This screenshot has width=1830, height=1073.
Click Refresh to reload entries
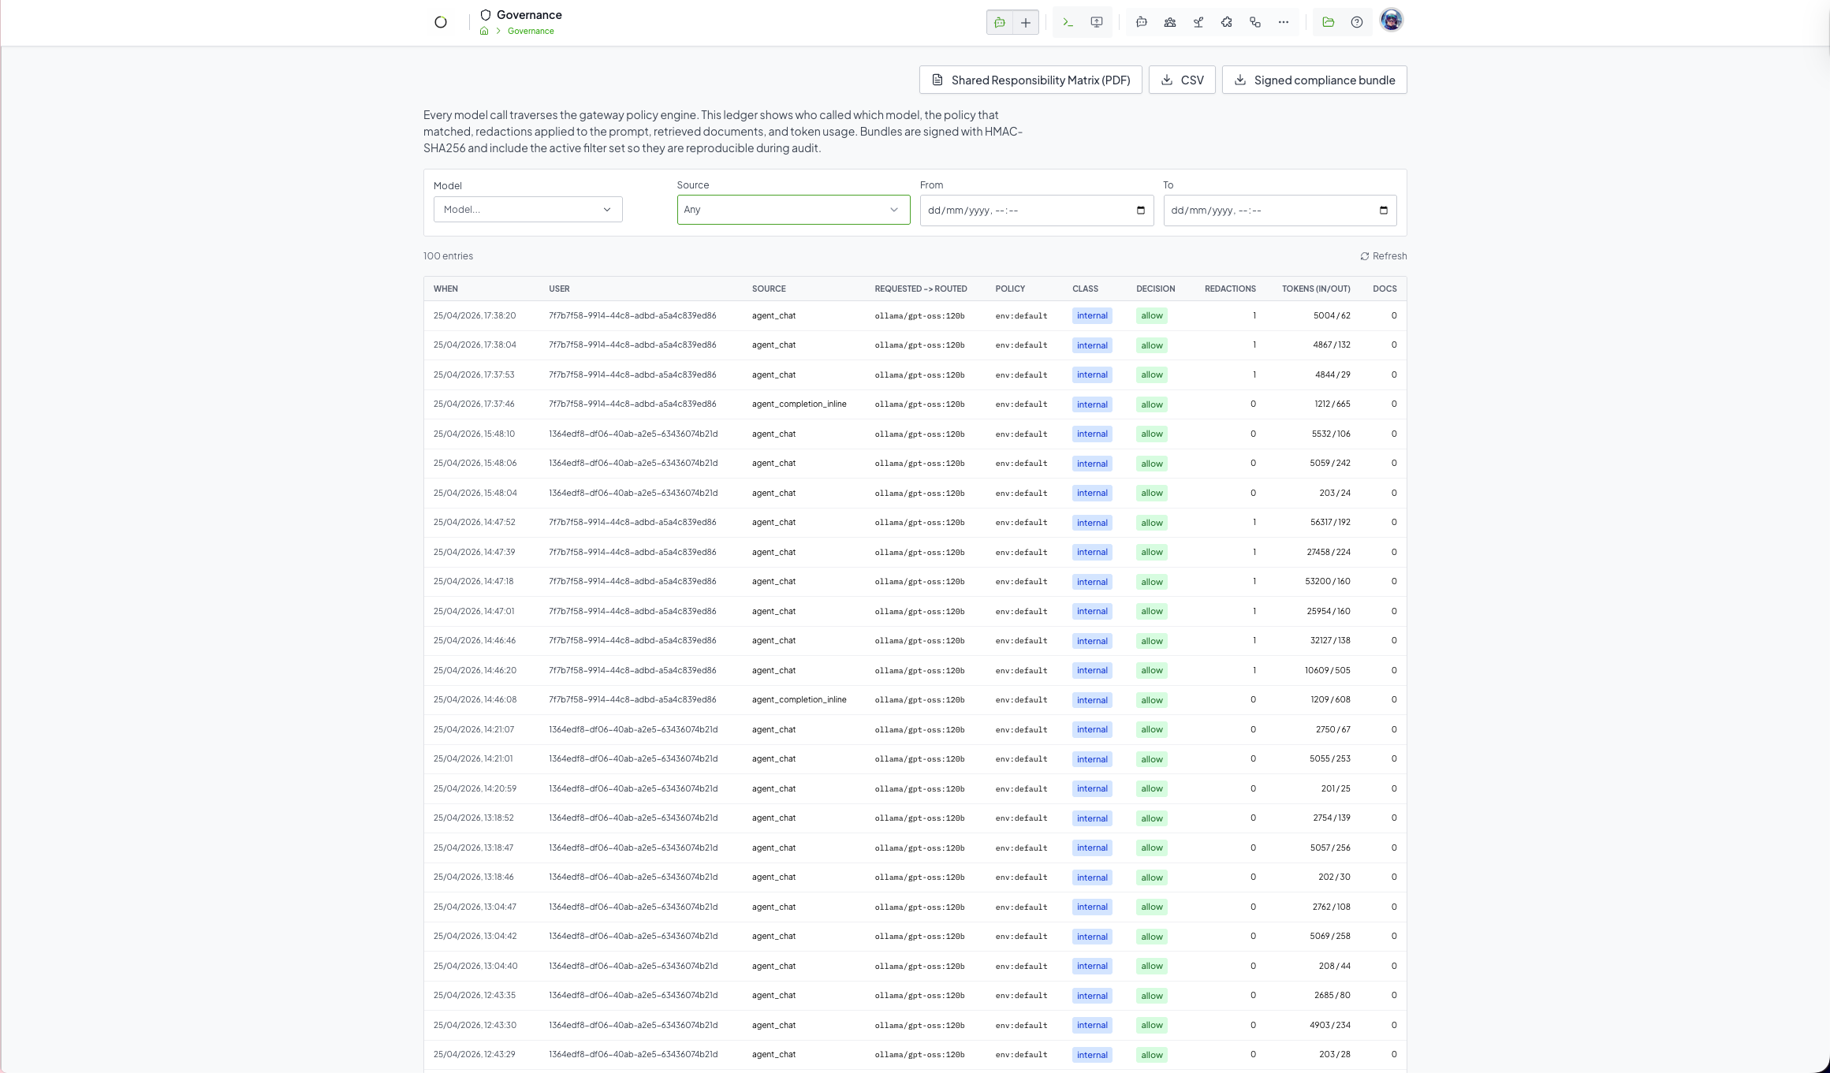pyautogui.click(x=1383, y=256)
